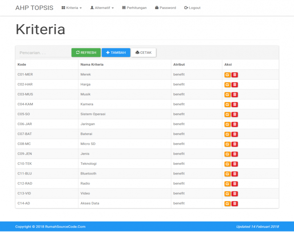Edit the C11-BLU Bluetooth row
294x232 pixels.
[x=227, y=174]
